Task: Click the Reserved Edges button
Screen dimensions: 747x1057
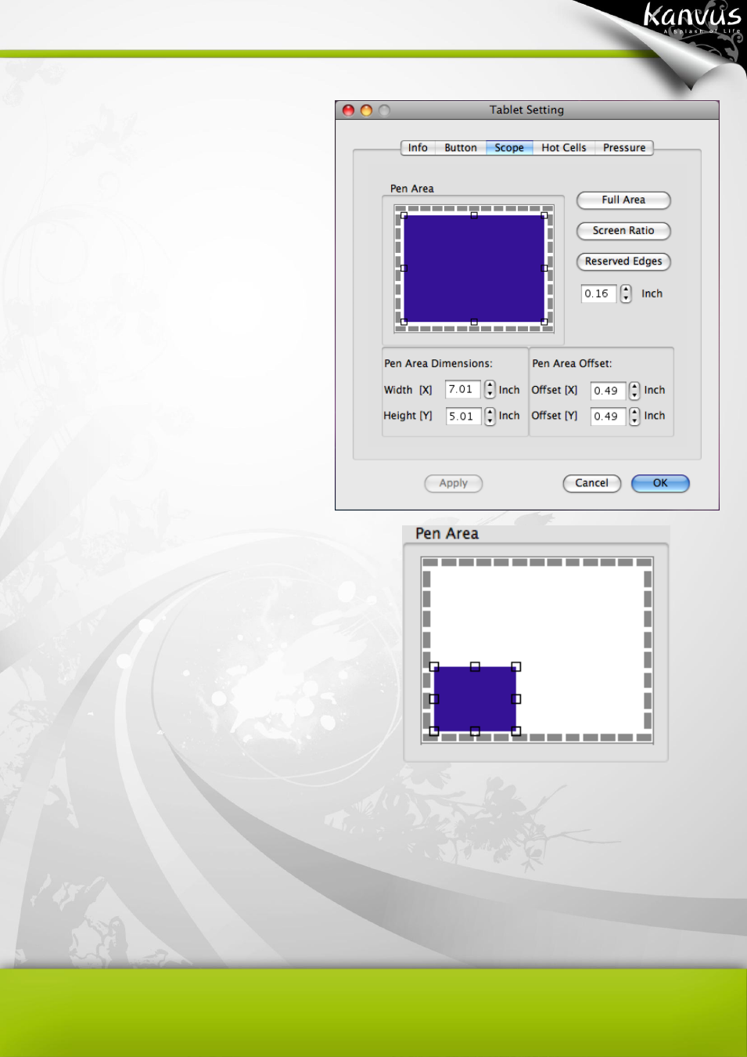Action: [623, 262]
